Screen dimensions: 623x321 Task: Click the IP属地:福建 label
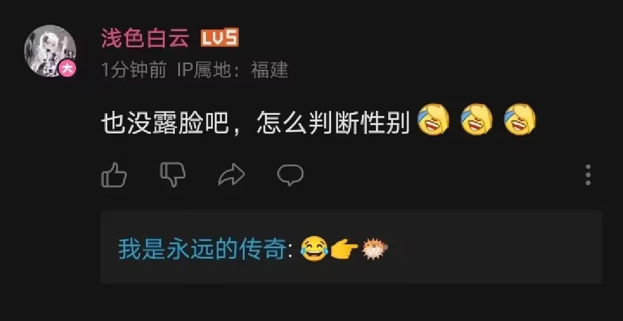232,70
